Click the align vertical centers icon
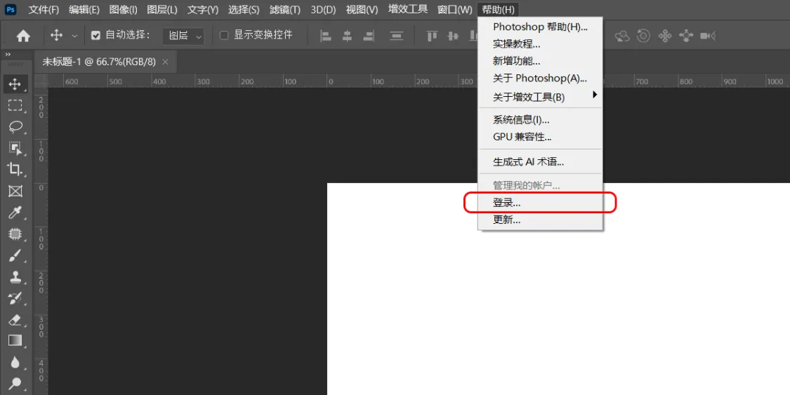Viewport: 790px width, 395px height. [454, 36]
